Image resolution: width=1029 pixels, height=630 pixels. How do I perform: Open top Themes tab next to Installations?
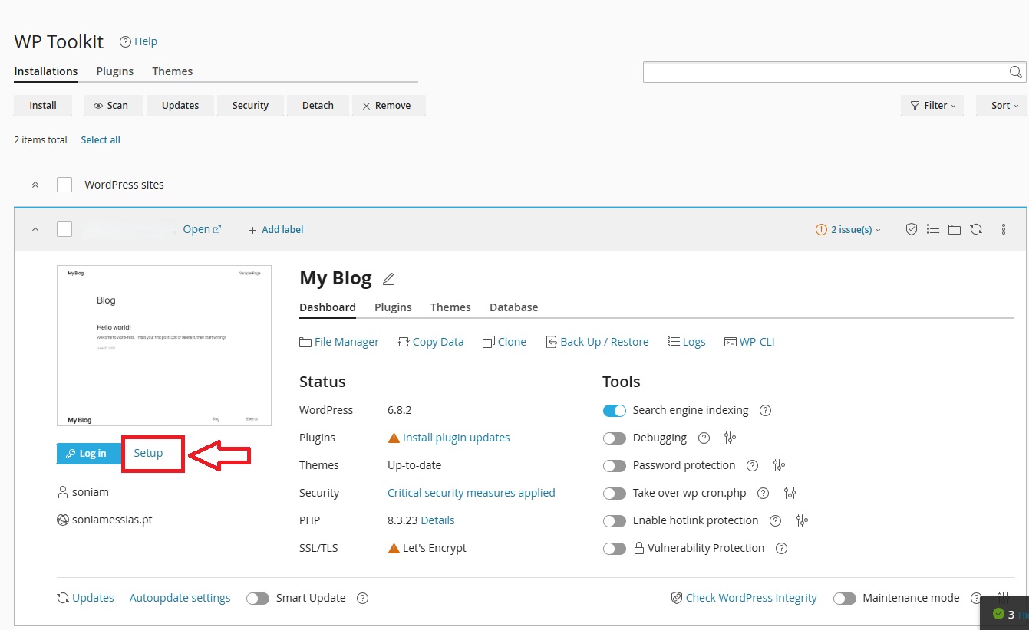click(x=172, y=71)
